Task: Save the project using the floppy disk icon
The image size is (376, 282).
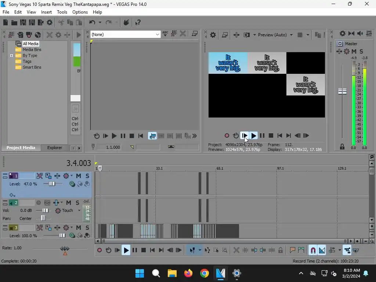Action: [x=23, y=22]
